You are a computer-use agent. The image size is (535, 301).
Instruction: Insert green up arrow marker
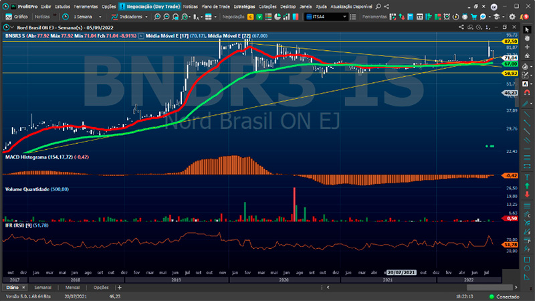527,186
